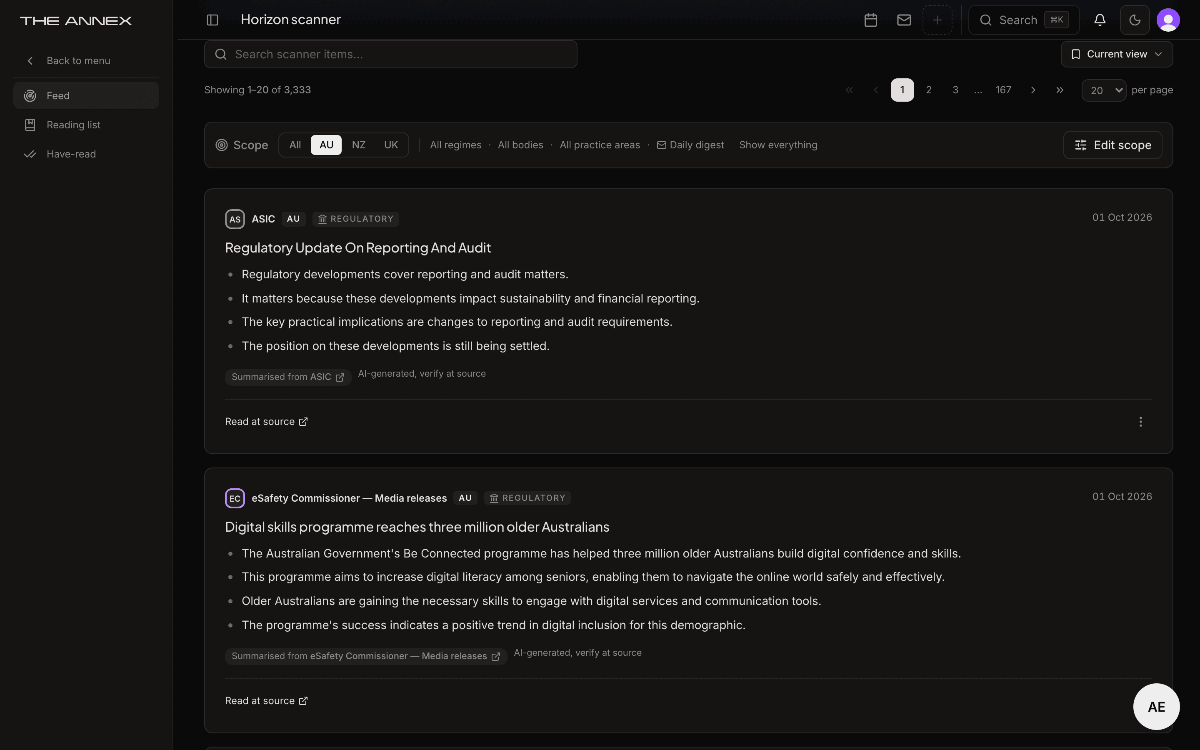Screen dimensions: 1200x750
Task: Select the UK scope option
Action: click(x=391, y=145)
